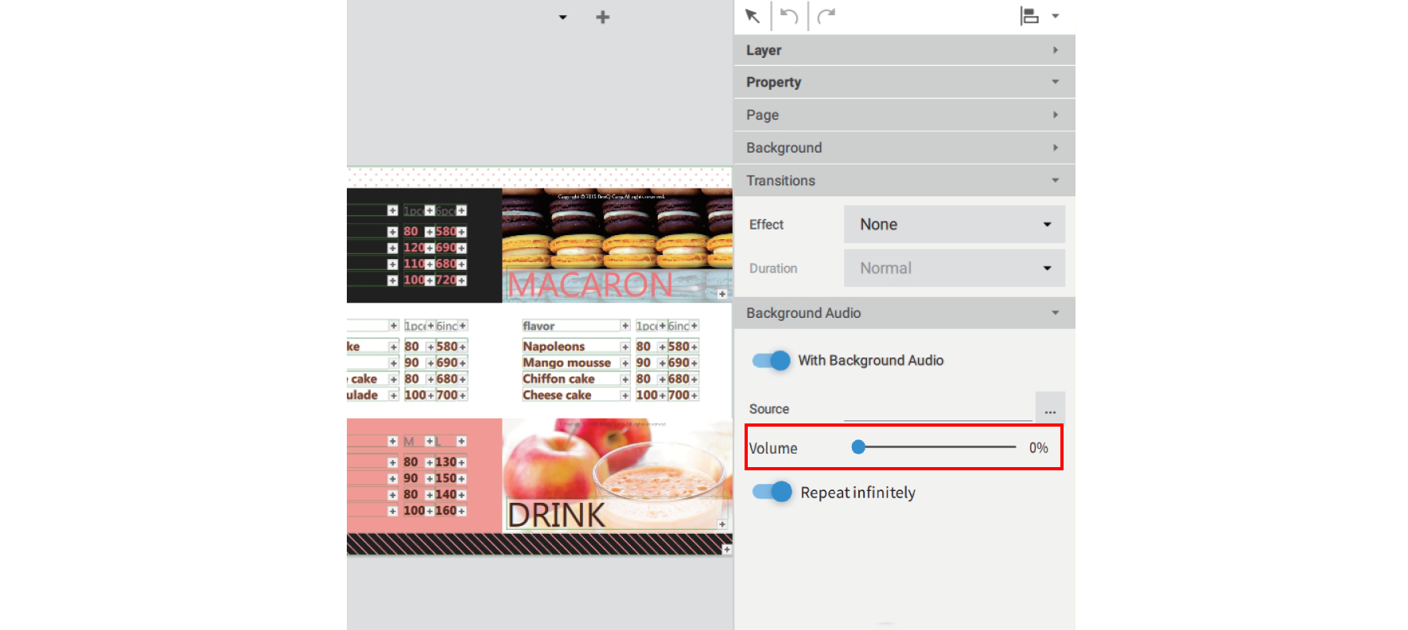Click the redo arrow icon
Image resolution: width=1408 pixels, height=630 pixels.
827,16
